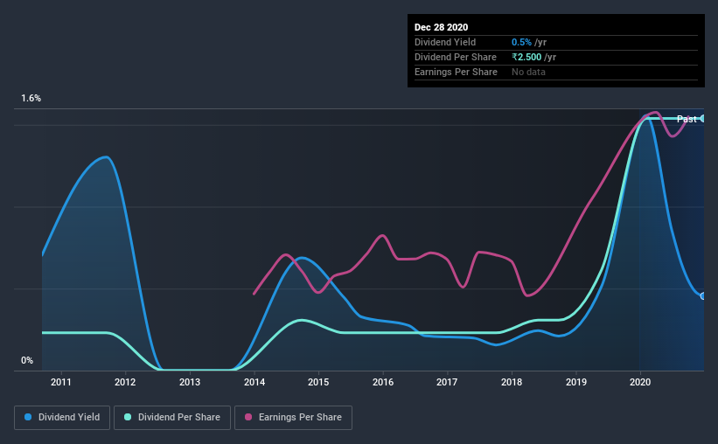Click the 1.6% y-axis label
Screen dimensions: 718x444
(31, 99)
